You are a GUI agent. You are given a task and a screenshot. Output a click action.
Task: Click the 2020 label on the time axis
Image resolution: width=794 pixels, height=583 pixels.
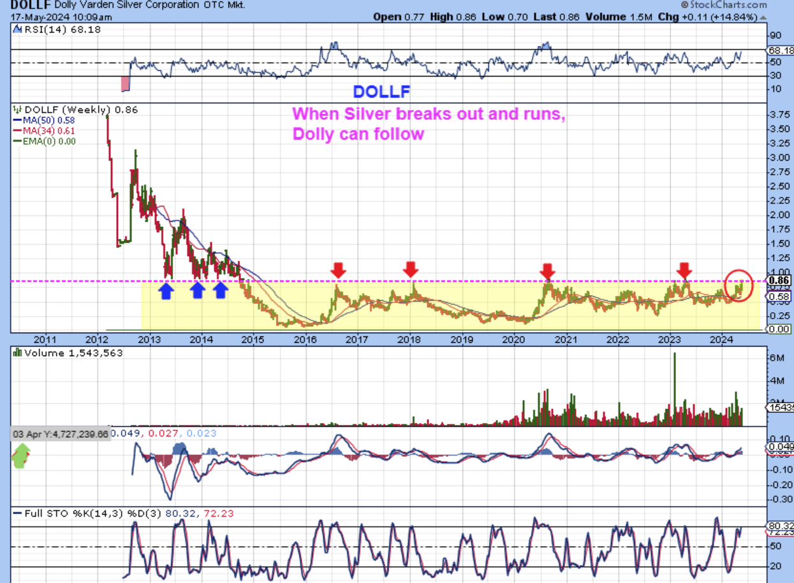tap(514, 339)
